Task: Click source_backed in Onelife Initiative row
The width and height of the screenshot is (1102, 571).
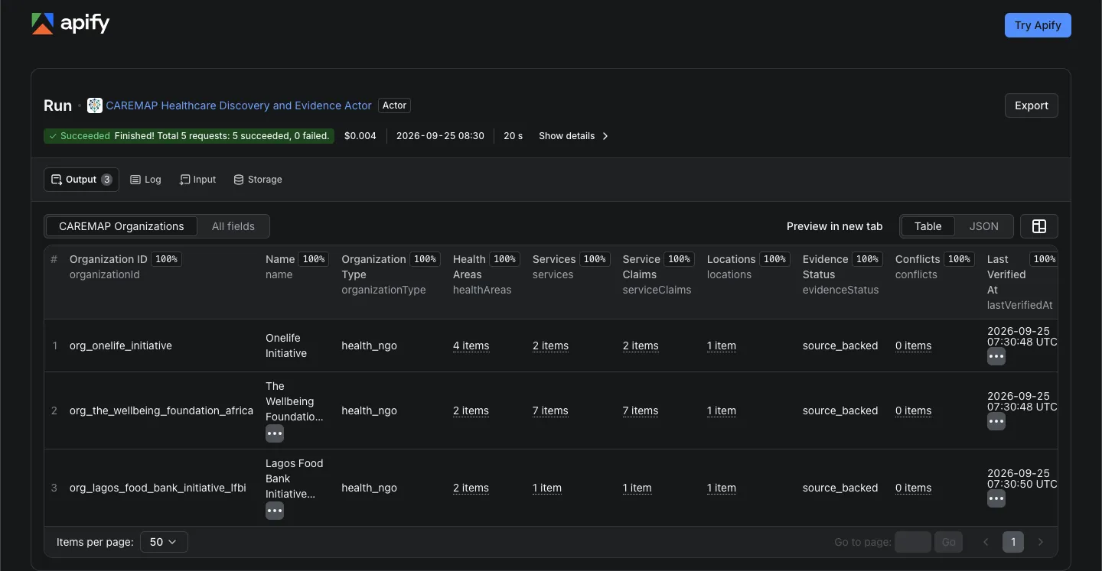Action: point(840,346)
